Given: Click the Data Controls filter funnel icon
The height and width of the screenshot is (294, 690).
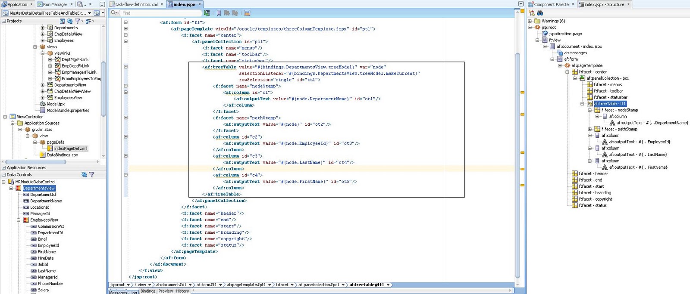Looking at the screenshot, I should [x=91, y=174].
